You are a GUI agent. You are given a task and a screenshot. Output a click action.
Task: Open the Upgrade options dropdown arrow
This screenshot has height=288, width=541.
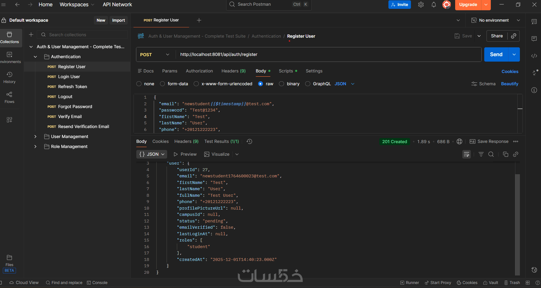[x=486, y=5]
